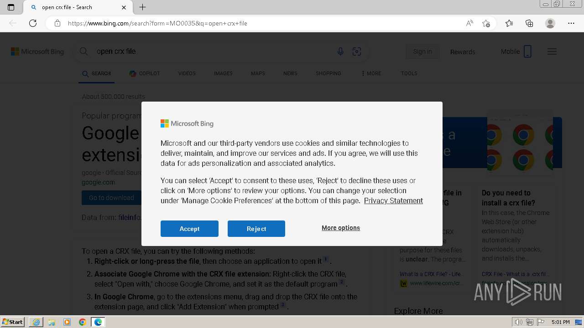Switch to the SHOPPING tab
The image size is (584, 328).
point(328,73)
